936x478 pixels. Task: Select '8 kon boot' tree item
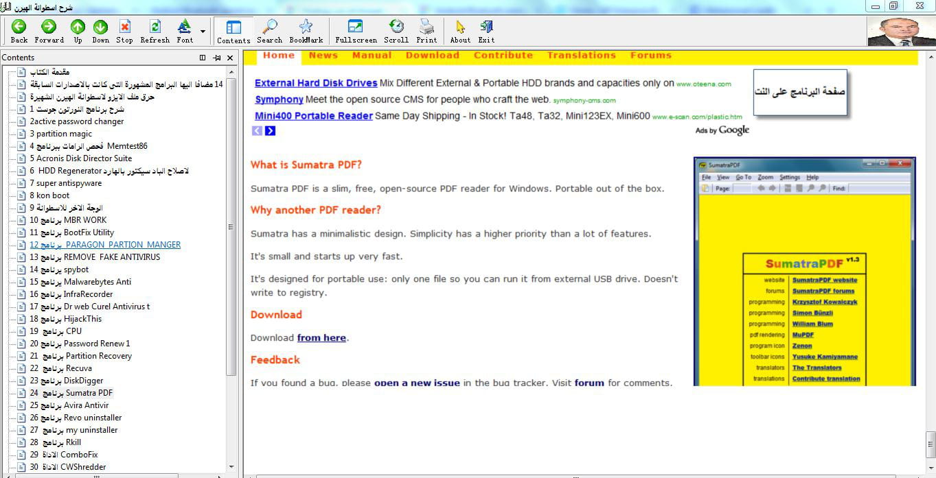click(49, 195)
